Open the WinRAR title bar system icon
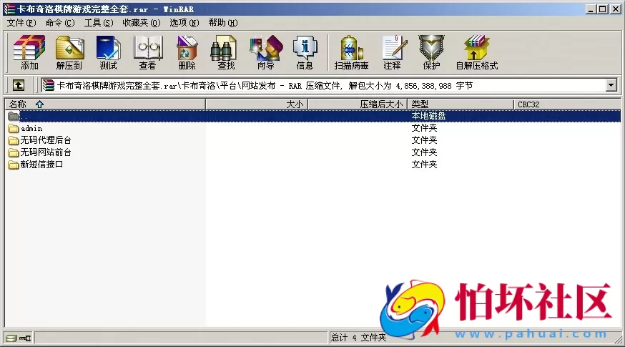The width and height of the screenshot is (625, 347). [x=9, y=9]
